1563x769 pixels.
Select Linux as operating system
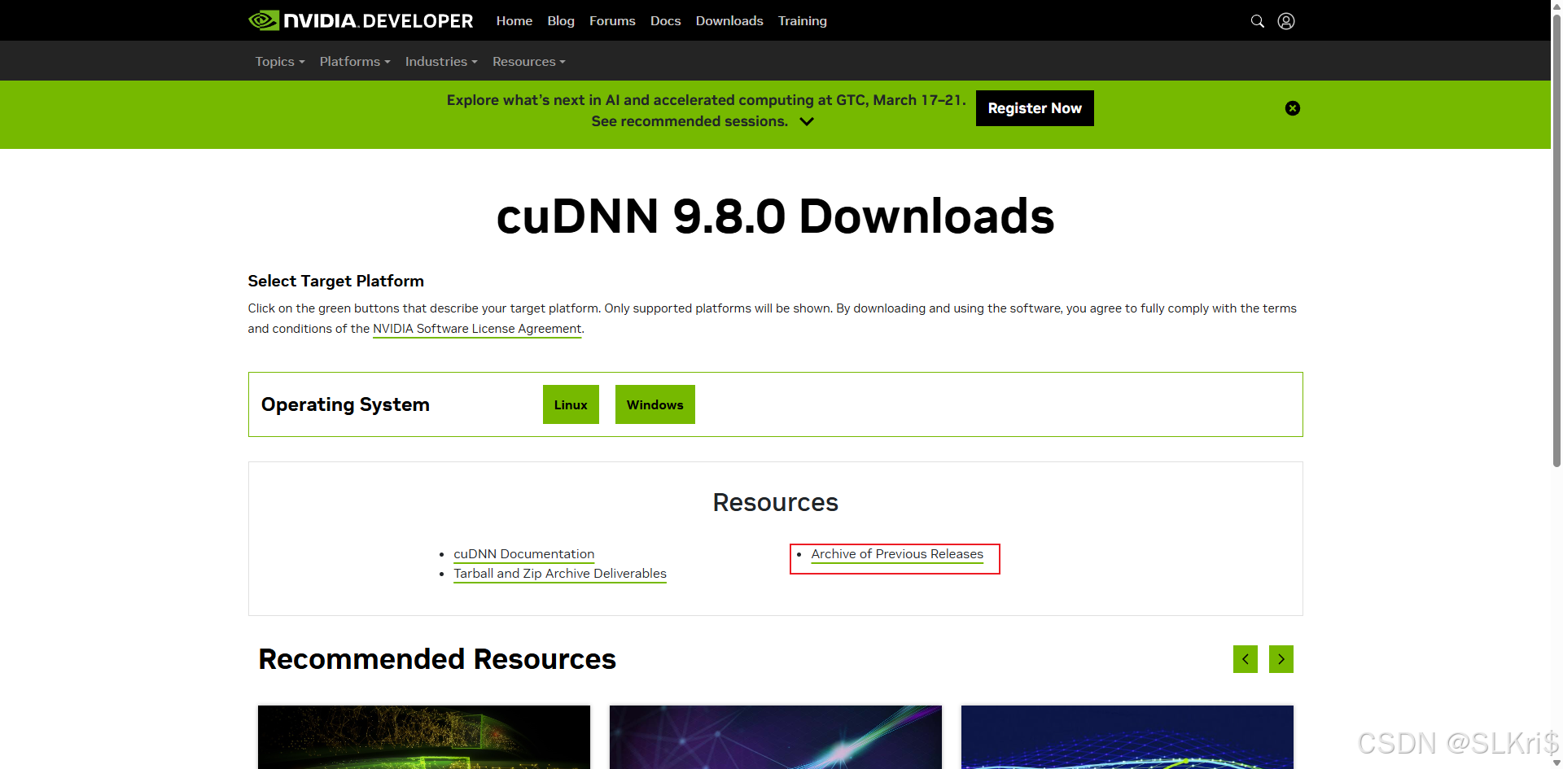(x=571, y=404)
